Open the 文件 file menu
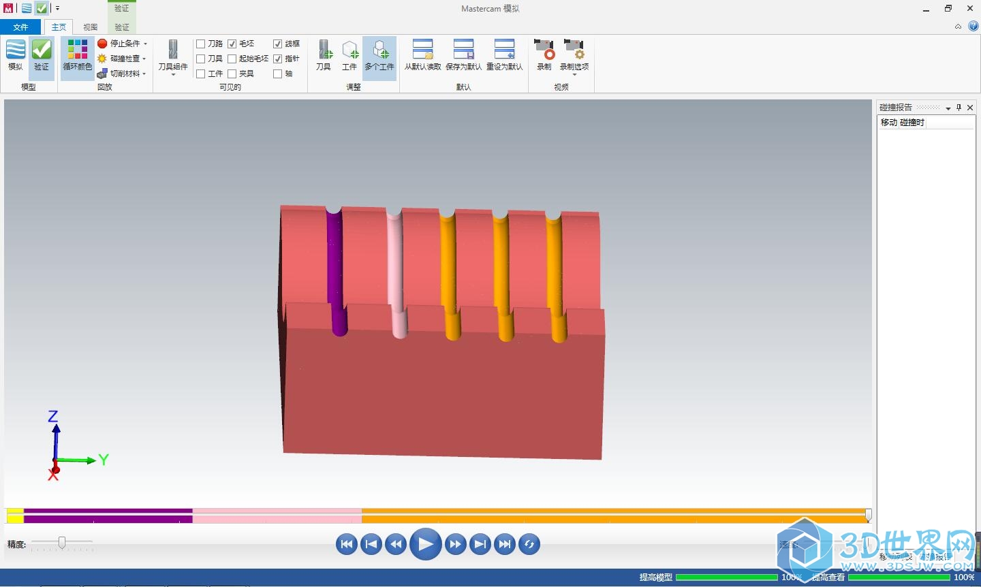Image resolution: width=981 pixels, height=587 pixels. click(x=21, y=27)
